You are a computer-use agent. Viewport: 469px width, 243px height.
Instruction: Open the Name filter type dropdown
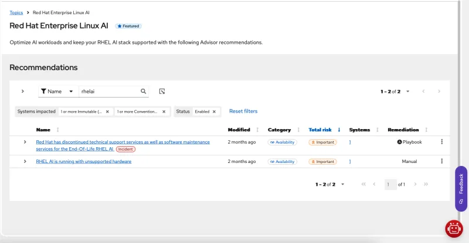click(57, 91)
